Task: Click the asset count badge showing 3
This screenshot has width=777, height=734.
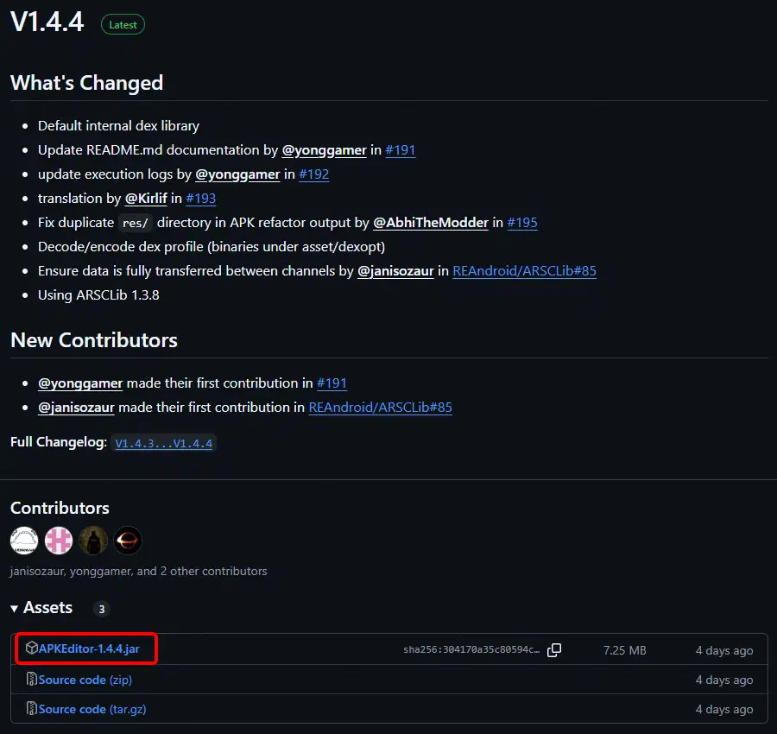Action: point(101,608)
